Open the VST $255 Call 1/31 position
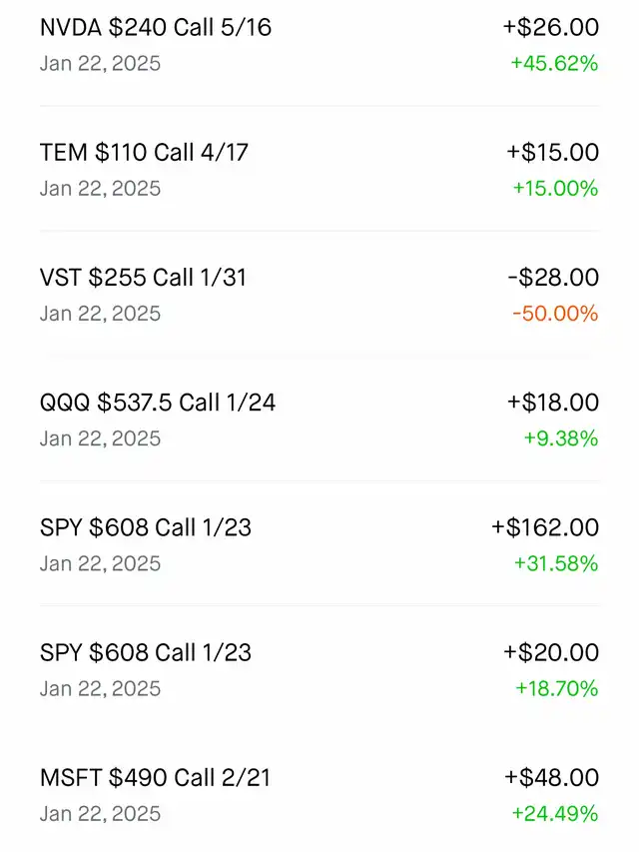Screen dimensions: 639x852 pyautogui.click(x=143, y=278)
